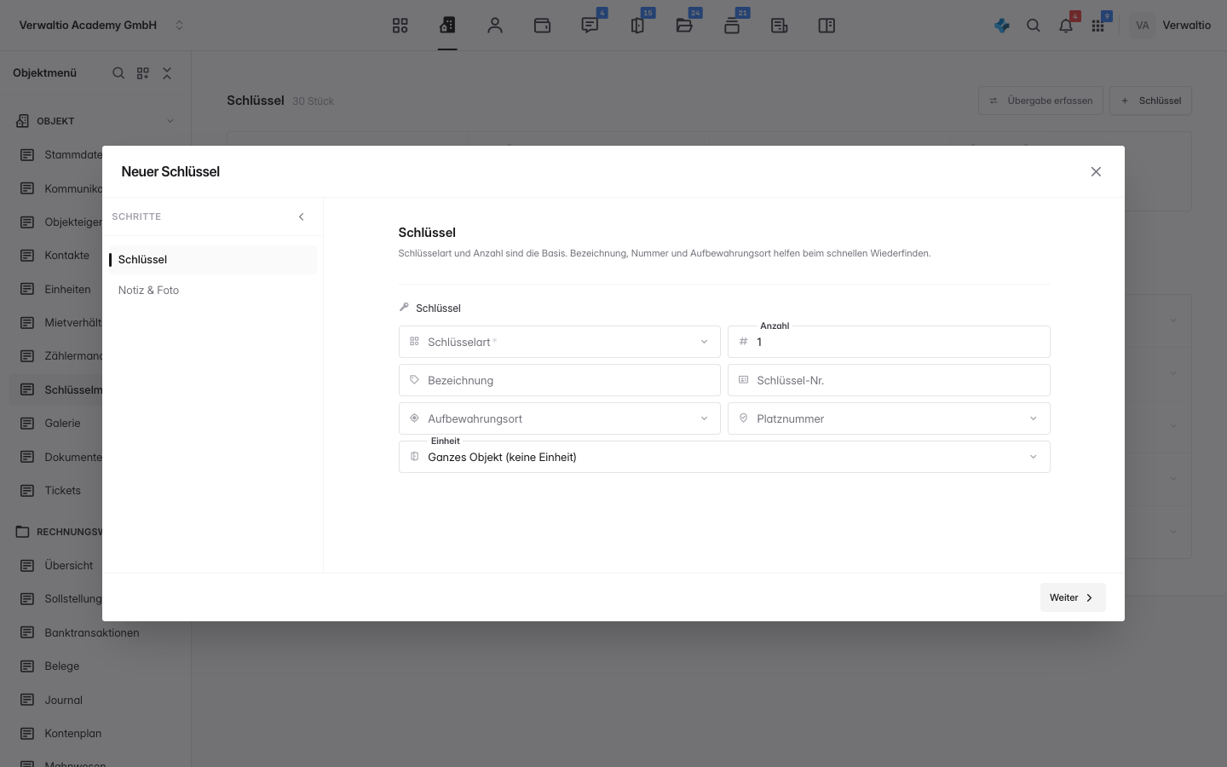Click the Weiter button
This screenshot has height=767, width=1227.
[x=1073, y=597]
